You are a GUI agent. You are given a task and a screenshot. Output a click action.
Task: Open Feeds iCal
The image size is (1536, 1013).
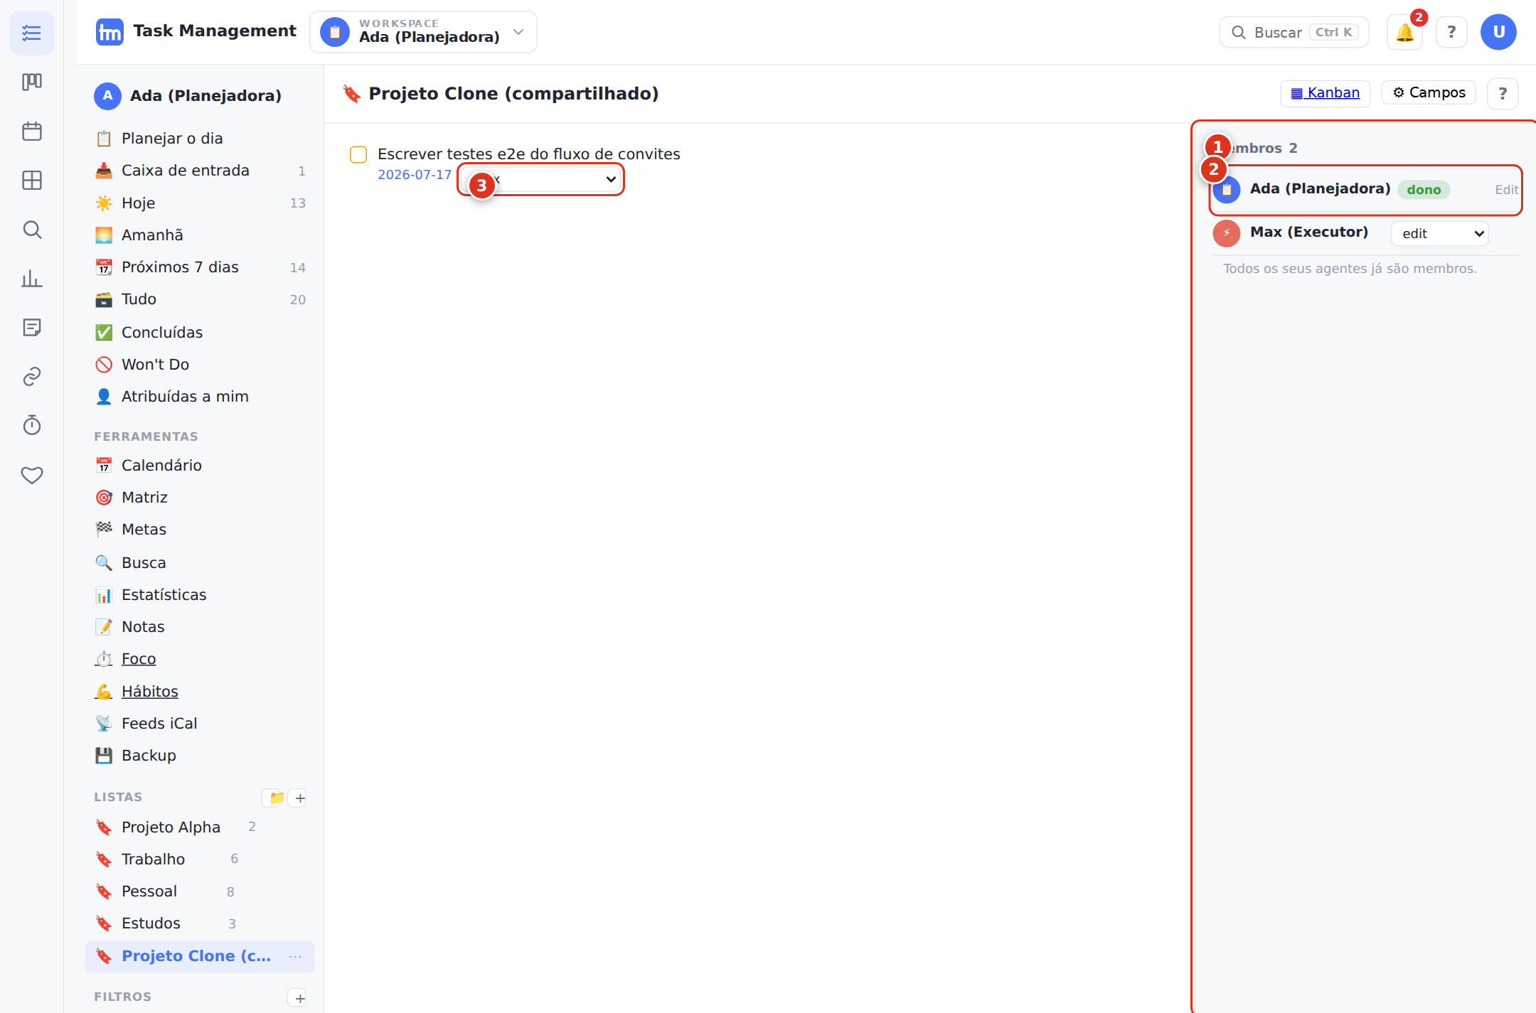[x=199, y=724]
